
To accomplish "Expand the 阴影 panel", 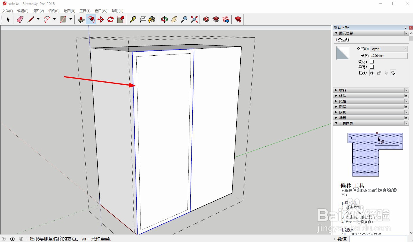I will click(x=336, y=112).
